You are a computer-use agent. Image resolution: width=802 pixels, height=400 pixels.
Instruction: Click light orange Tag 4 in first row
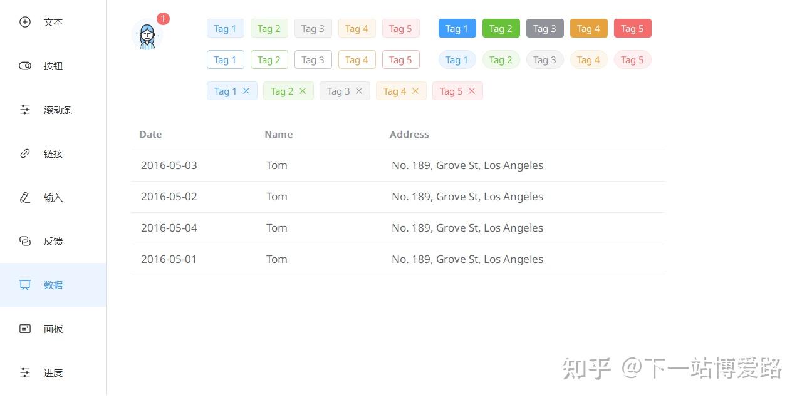(357, 28)
